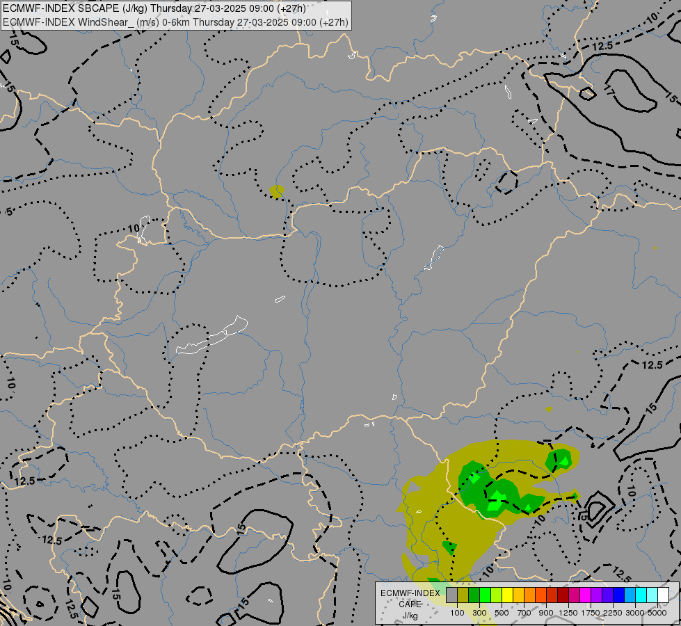This screenshot has height=626, width=681.
Task: Choose the red-orange legend swatch
Action: pyautogui.click(x=540, y=595)
